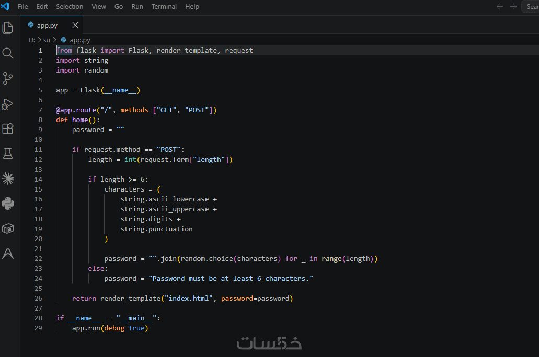Click 'request.form' on line 12
539x357 pixels.
[x=165, y=160]
